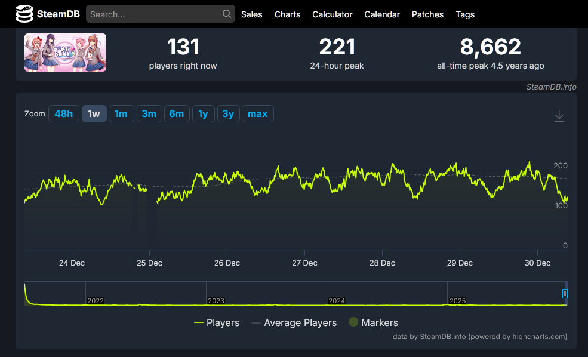Click the SteamDB wordmark link

[x=58, y=14]
